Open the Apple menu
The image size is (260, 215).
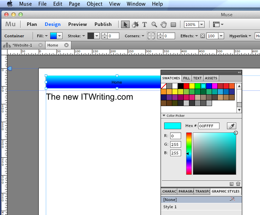[10, 4]
